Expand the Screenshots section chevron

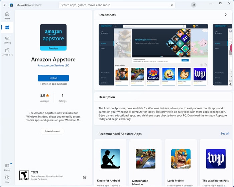click(x=226, y=15)
